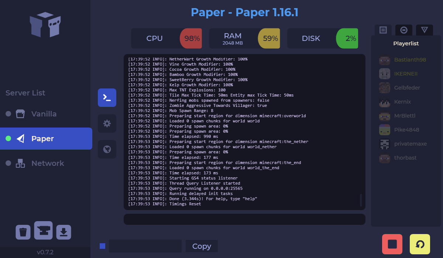The height and width of the screenshot is (258, 443).
Task: Click the Paper plane icon
Action: (x=20, y=139)
